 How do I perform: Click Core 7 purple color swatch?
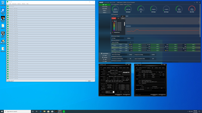[x=114, y=30]
